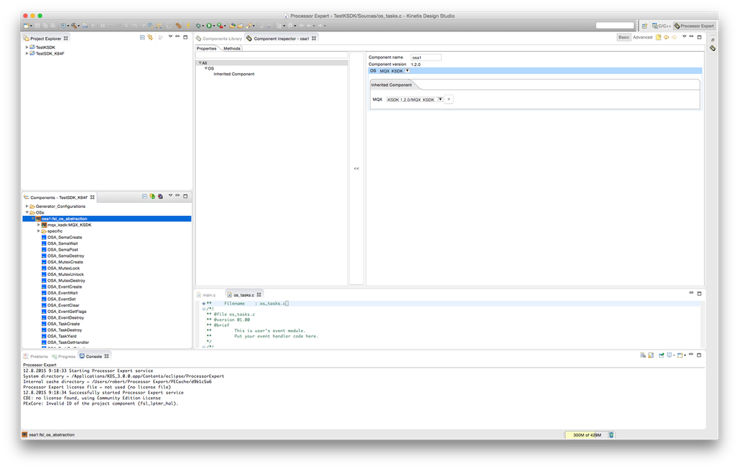This screenshot has height=469, width=739.
Task: Select the Console tab
Action: tap(94, 357)
